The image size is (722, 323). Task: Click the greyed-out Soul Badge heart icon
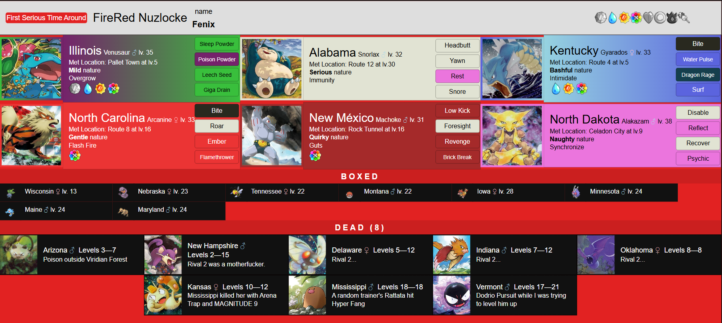tap(648, 18)
